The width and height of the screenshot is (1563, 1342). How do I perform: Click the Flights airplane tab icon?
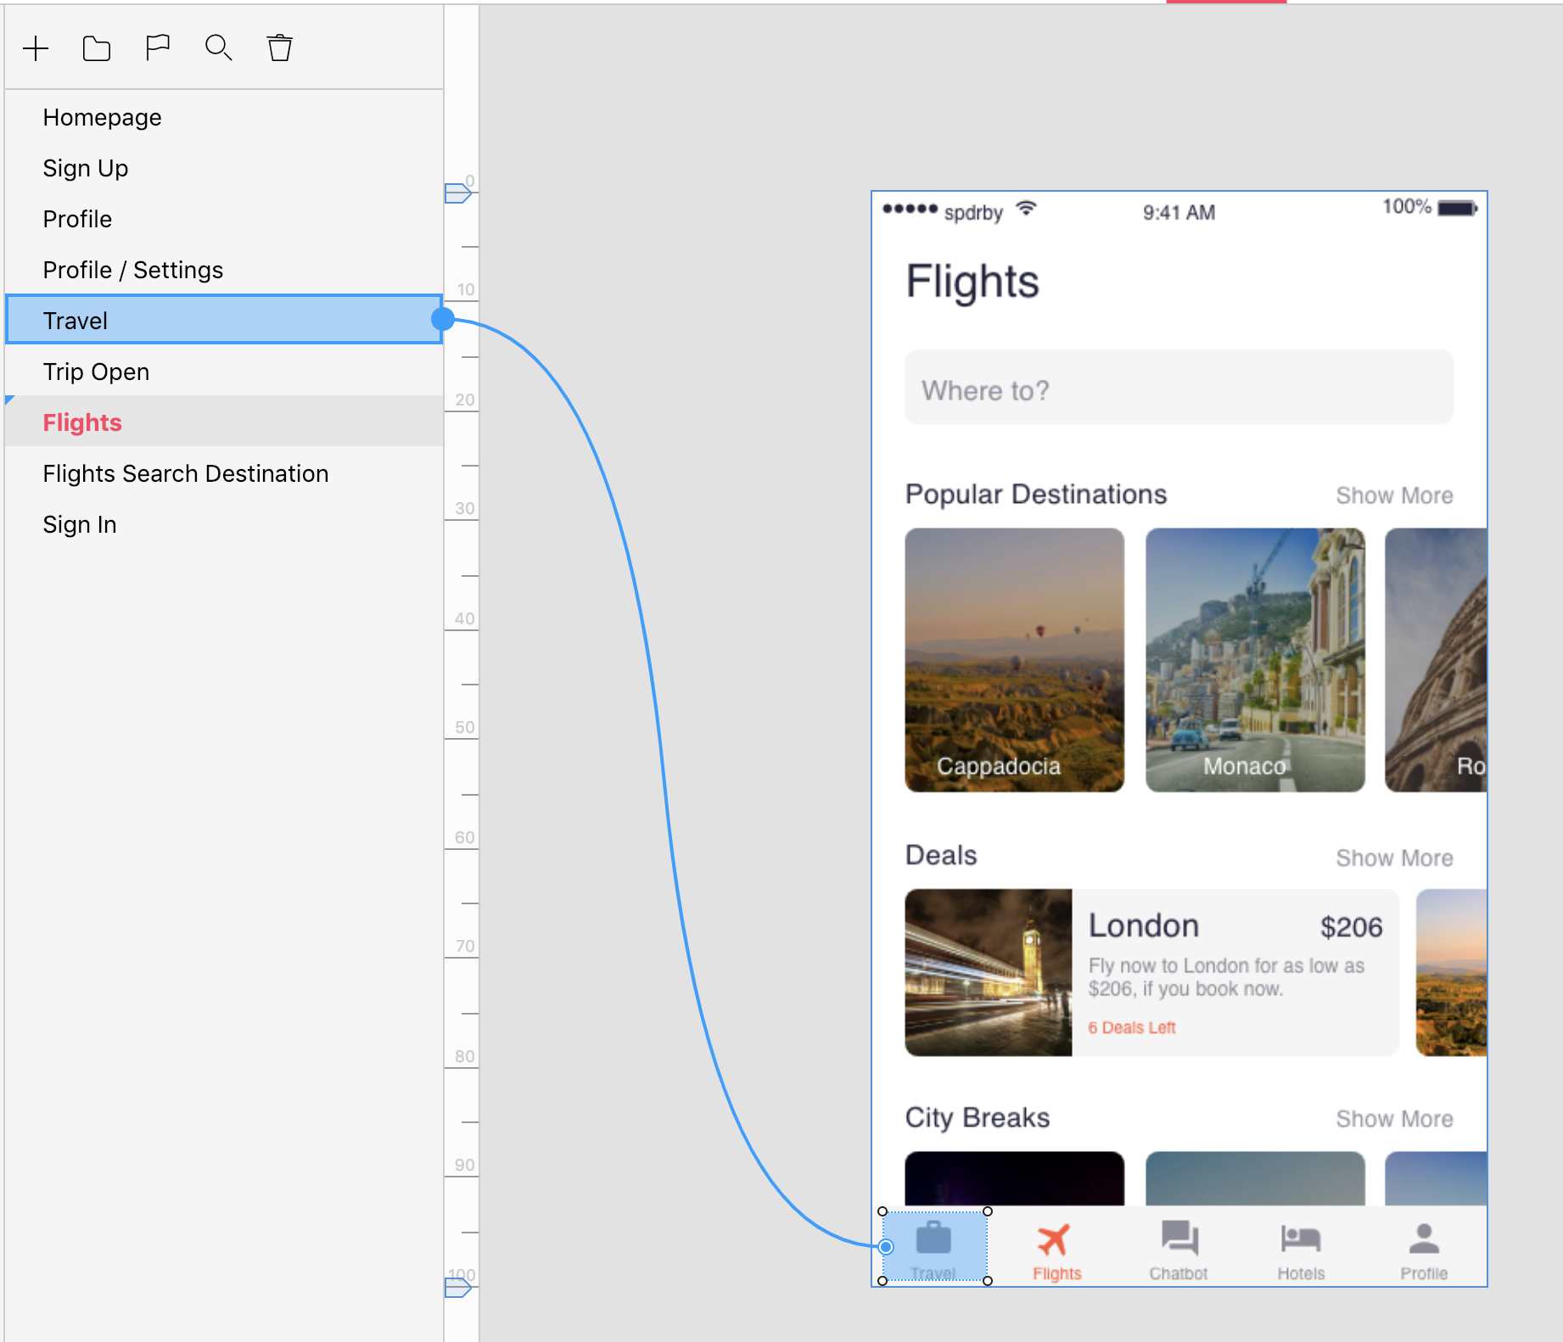point(1055,1239)
